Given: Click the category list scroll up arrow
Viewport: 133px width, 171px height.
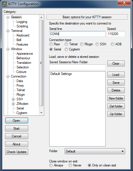Looking at the screenshot, I should (41, 17).
